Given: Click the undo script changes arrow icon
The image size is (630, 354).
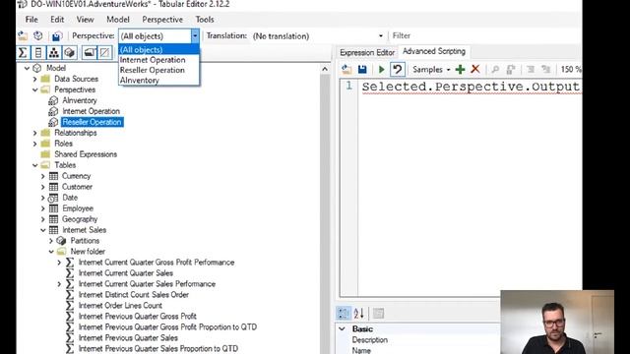Looking at the screenshot, I should [x=397, y=70].
